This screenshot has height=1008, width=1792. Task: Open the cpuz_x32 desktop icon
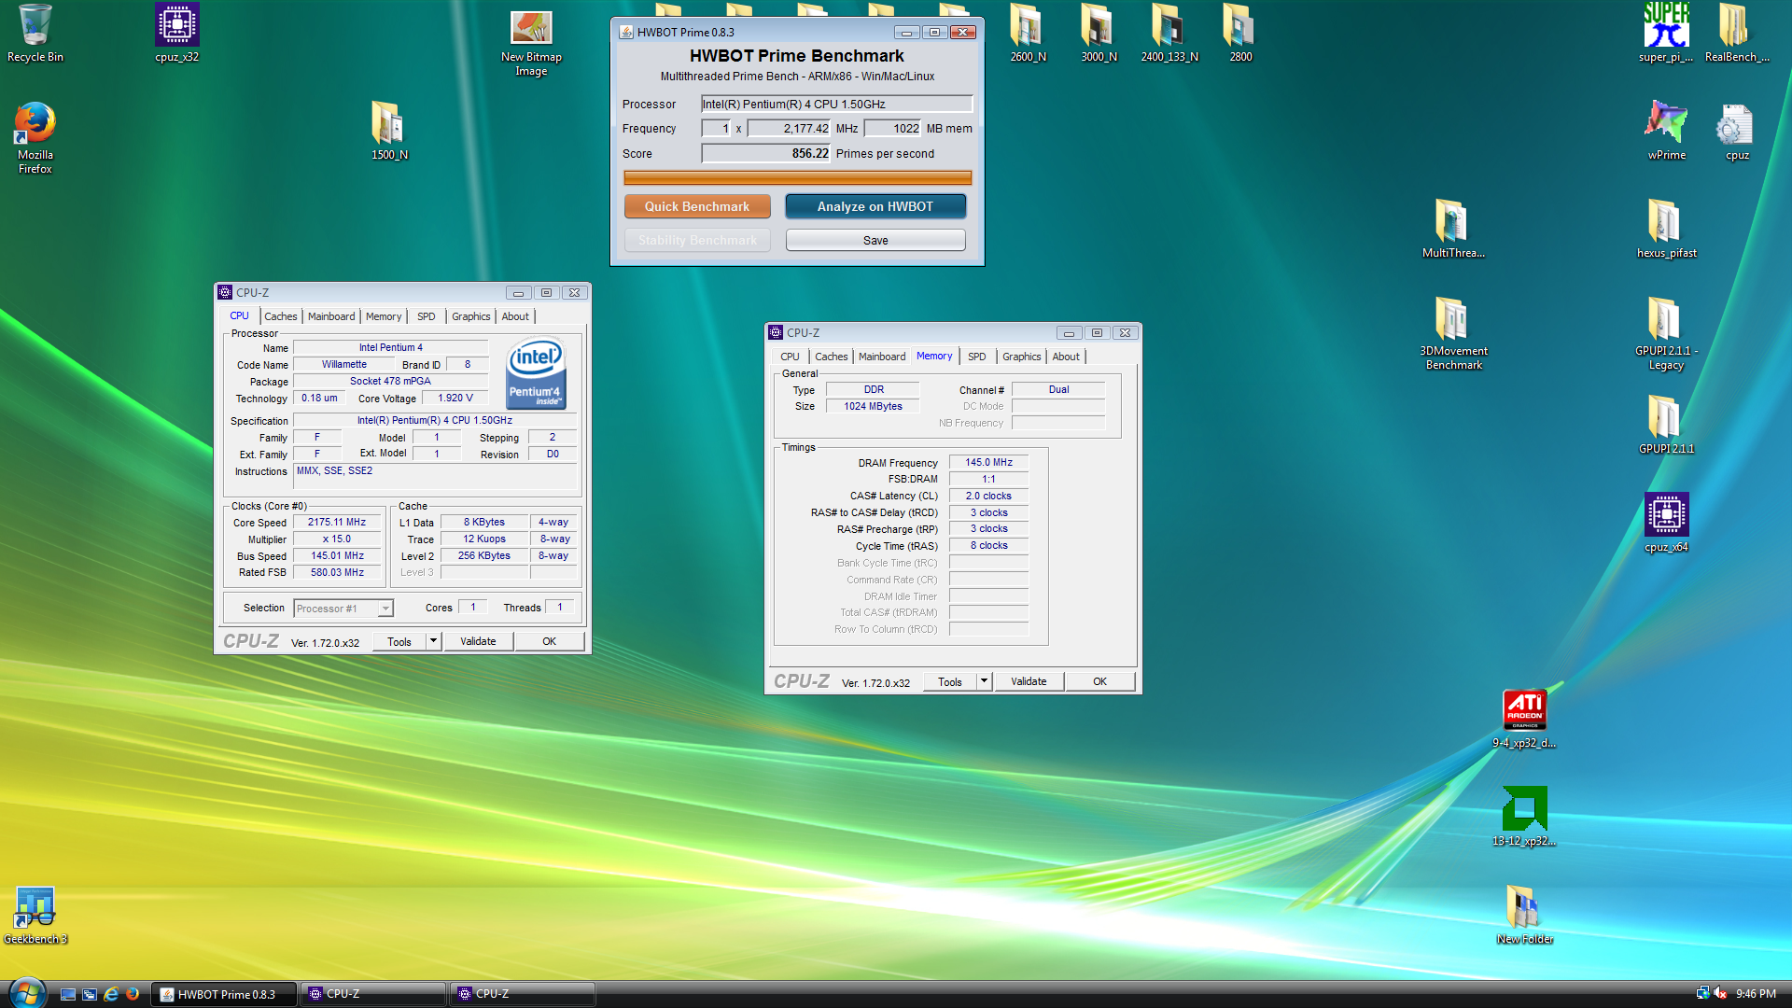[177, 33]
